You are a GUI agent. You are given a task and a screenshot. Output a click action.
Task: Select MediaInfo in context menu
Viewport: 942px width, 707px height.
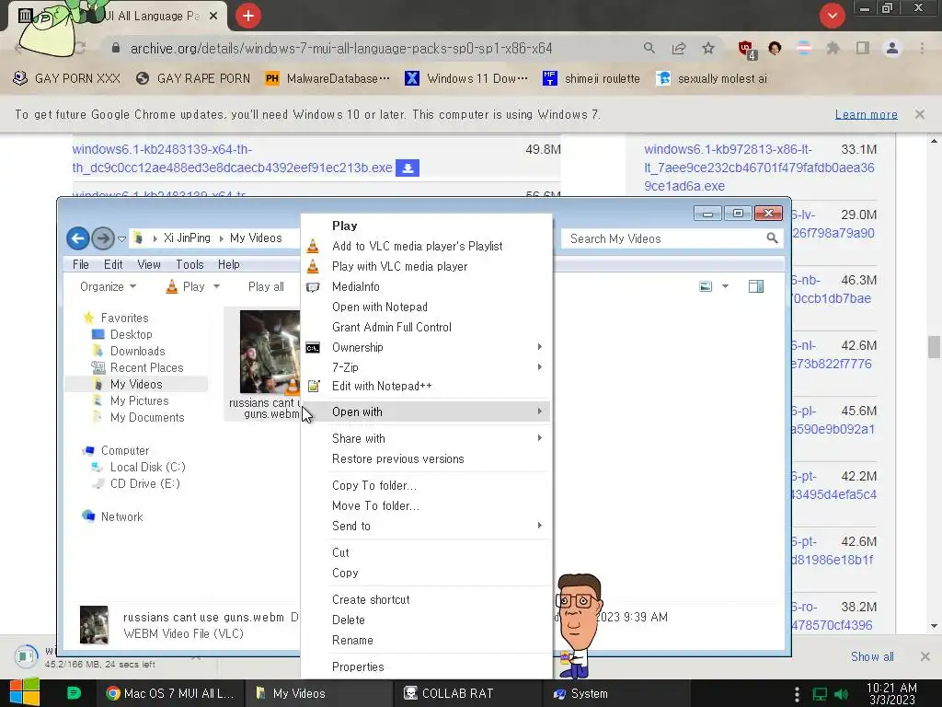(x=426, y=287)
